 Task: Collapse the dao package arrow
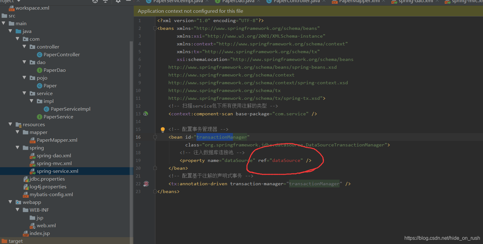point(25,62)
